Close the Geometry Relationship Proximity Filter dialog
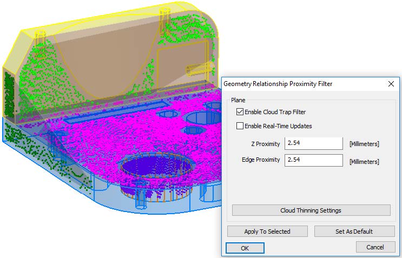This screenshot has width=402, height=258. [x=391, y=84]
